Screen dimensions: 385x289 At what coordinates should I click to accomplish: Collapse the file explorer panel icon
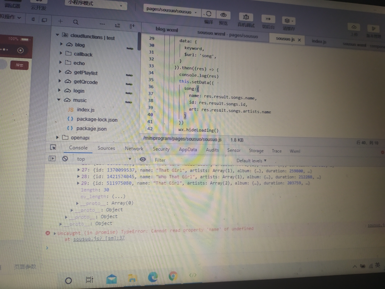(132, 26)
